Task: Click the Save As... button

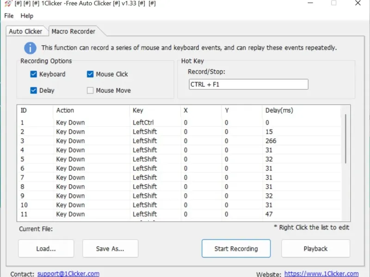Action: click(x=110, y=248)
